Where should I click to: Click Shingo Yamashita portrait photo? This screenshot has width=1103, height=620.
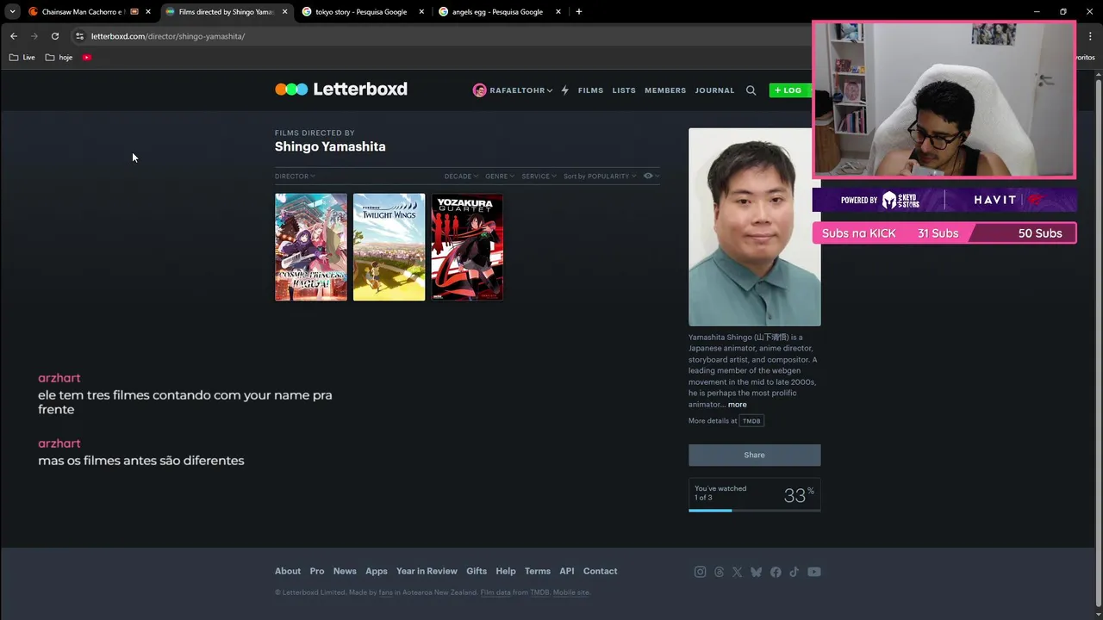pos(754,227)
